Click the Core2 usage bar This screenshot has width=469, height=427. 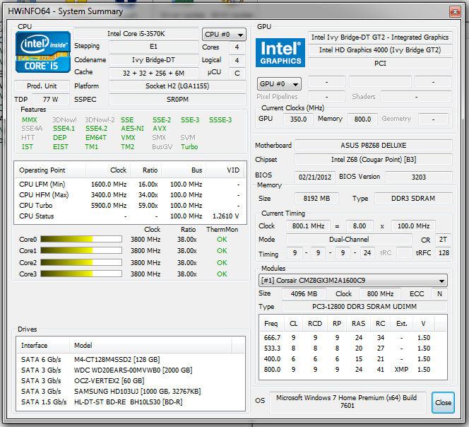coord(81,262)
